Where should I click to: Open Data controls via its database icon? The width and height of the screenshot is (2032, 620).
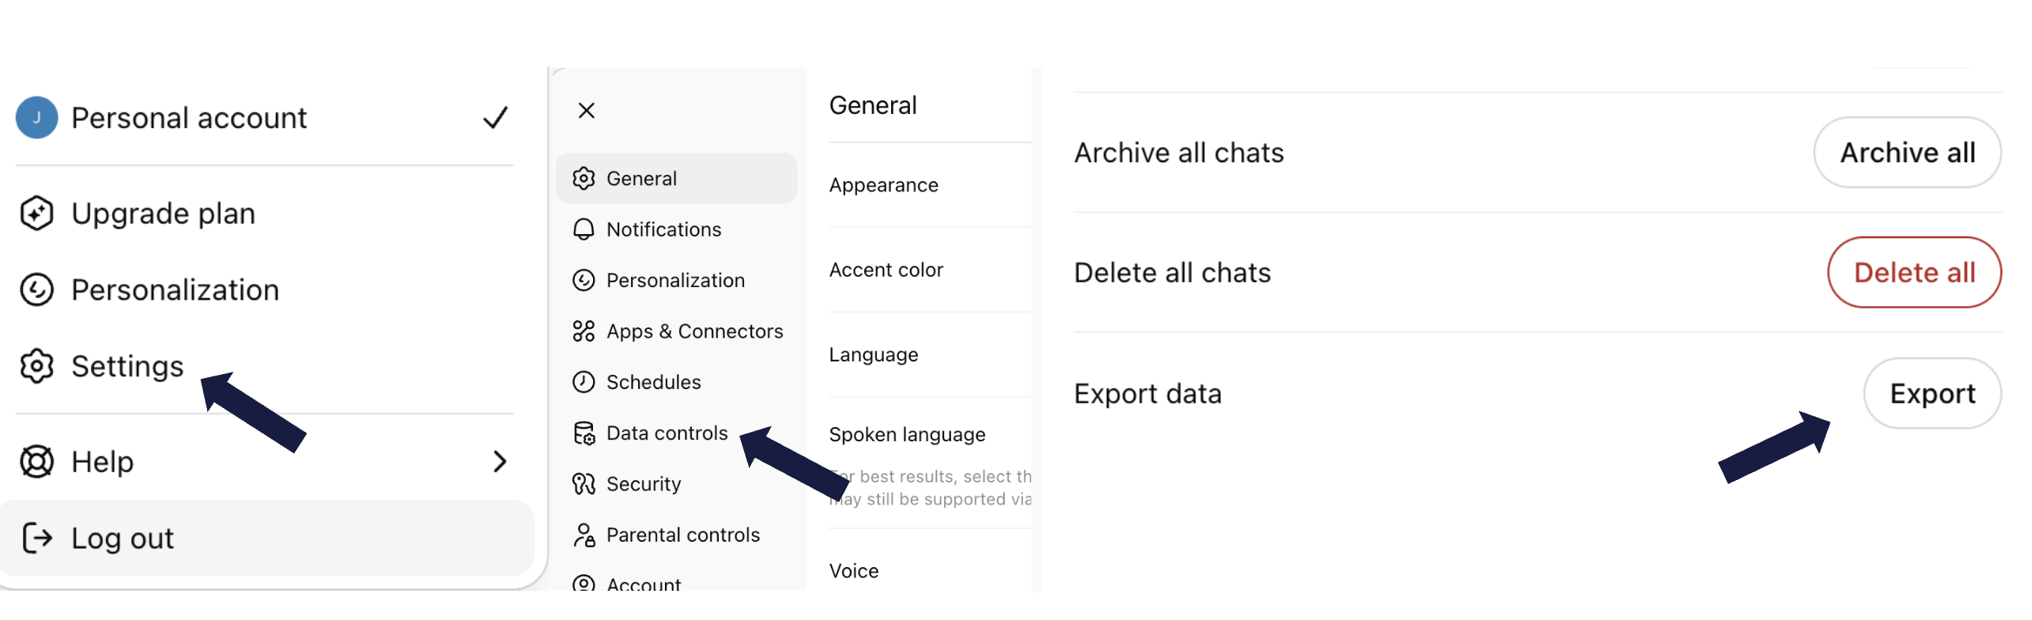click(x=585, y=433)
